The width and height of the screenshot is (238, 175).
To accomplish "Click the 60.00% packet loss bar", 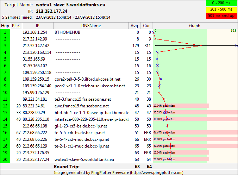I will pos(195,146).
